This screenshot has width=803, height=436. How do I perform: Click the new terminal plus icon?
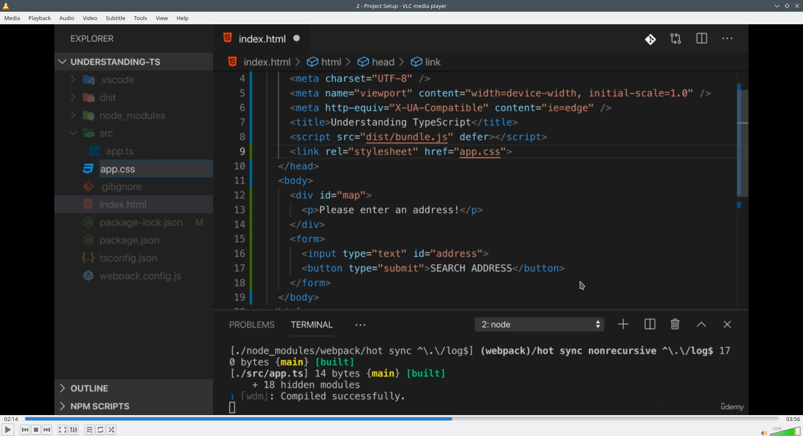click(x=623, y=324)
